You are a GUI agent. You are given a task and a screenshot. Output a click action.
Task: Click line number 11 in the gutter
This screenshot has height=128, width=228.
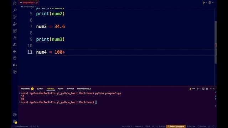30,52
